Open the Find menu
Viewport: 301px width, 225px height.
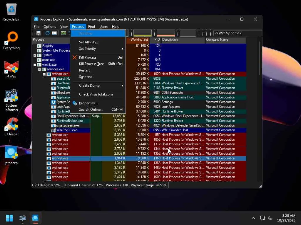[91, 27]
